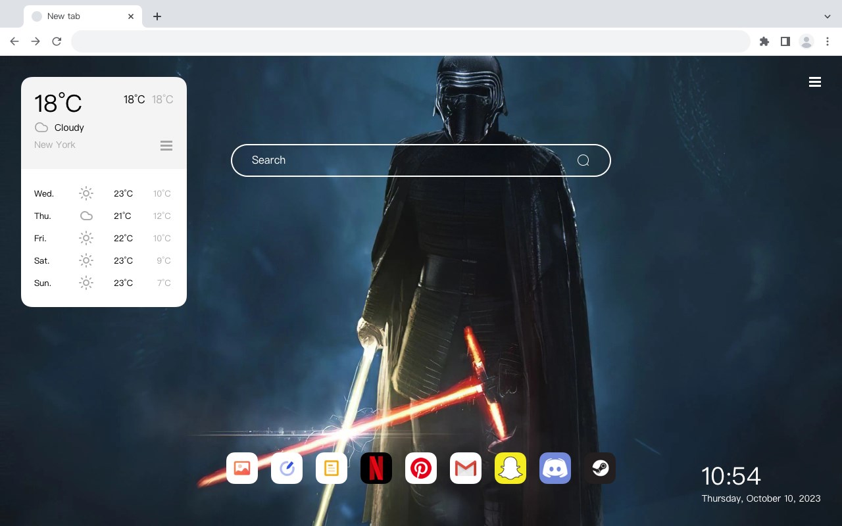Click Friday's 22°C high temperature
This screenshot has height=526, width=842.
[123, 239]
